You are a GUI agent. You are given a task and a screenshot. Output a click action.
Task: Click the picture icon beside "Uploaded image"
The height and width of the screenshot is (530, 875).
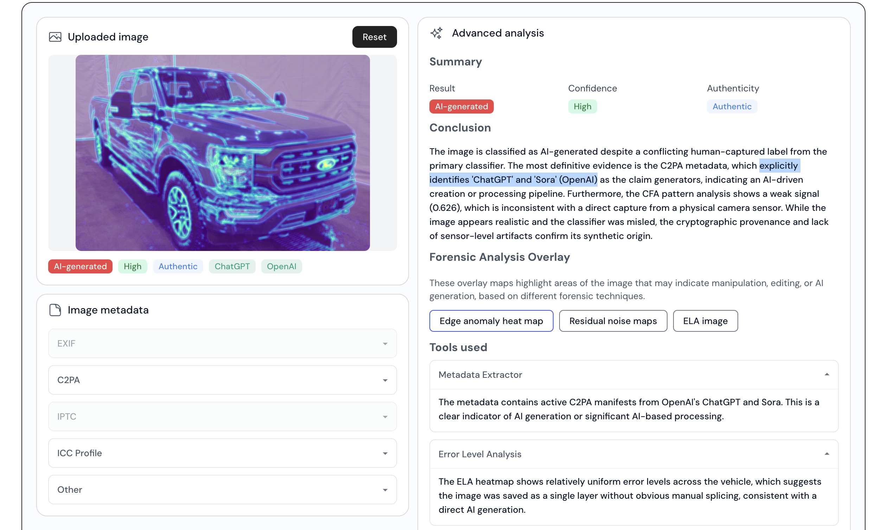click(55, 37)
